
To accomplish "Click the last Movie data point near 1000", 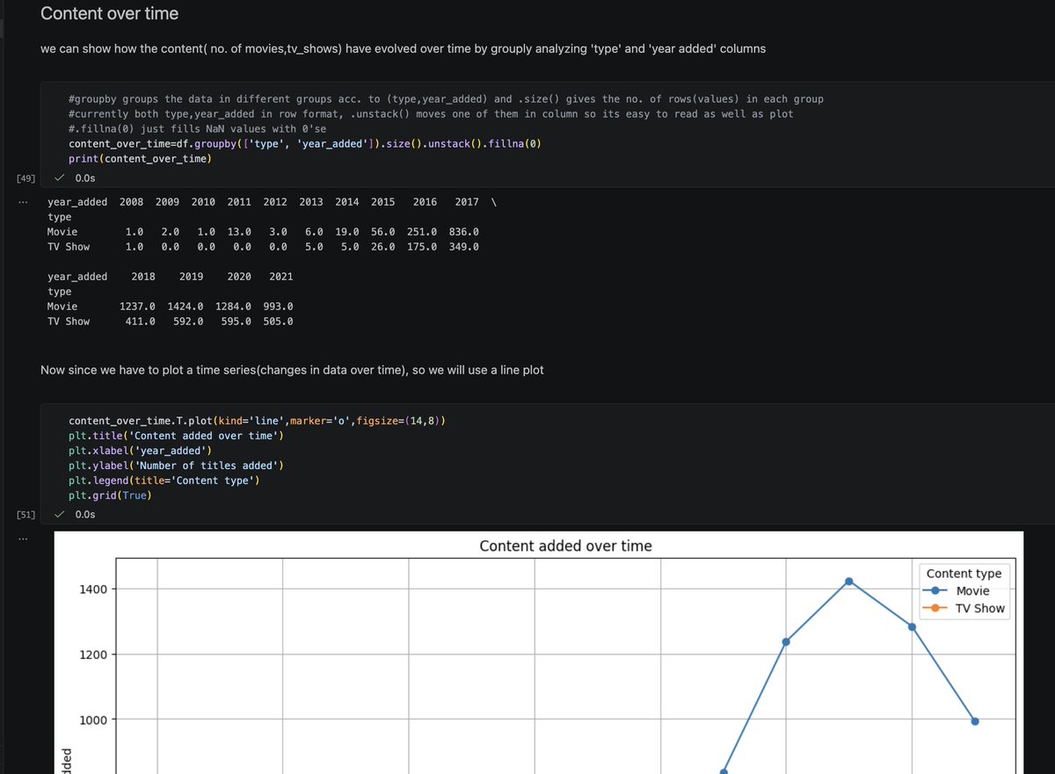I will (x=975, y=721).
